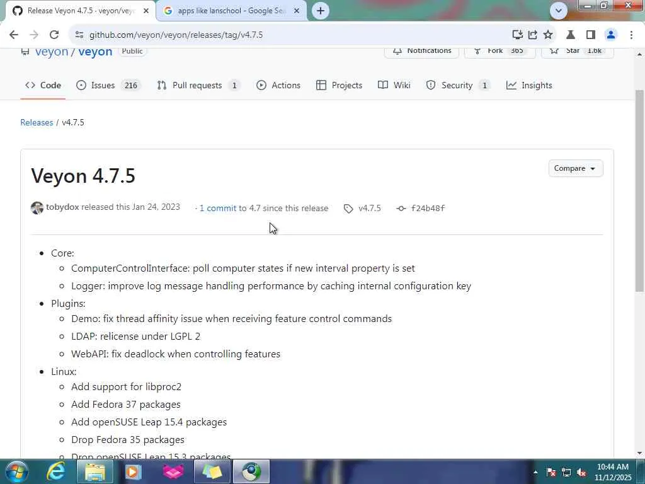645x484 pixels.
Task: Go back with the browser back arrow
Action: pyautogui.click(x=14, y=35)
